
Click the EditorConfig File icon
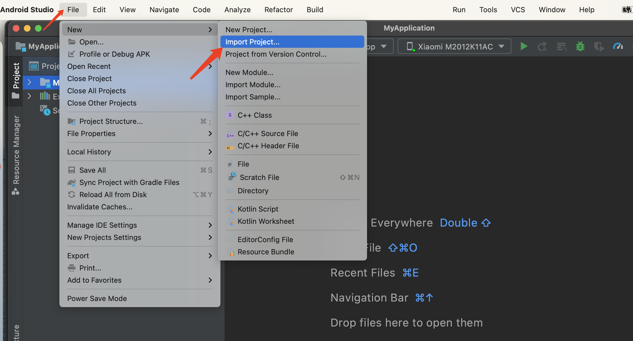[230, 239]
